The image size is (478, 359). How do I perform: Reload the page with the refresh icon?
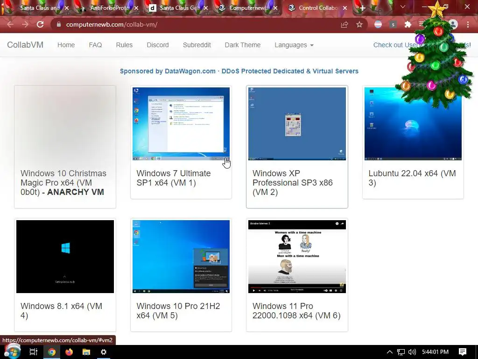(40, 24)
